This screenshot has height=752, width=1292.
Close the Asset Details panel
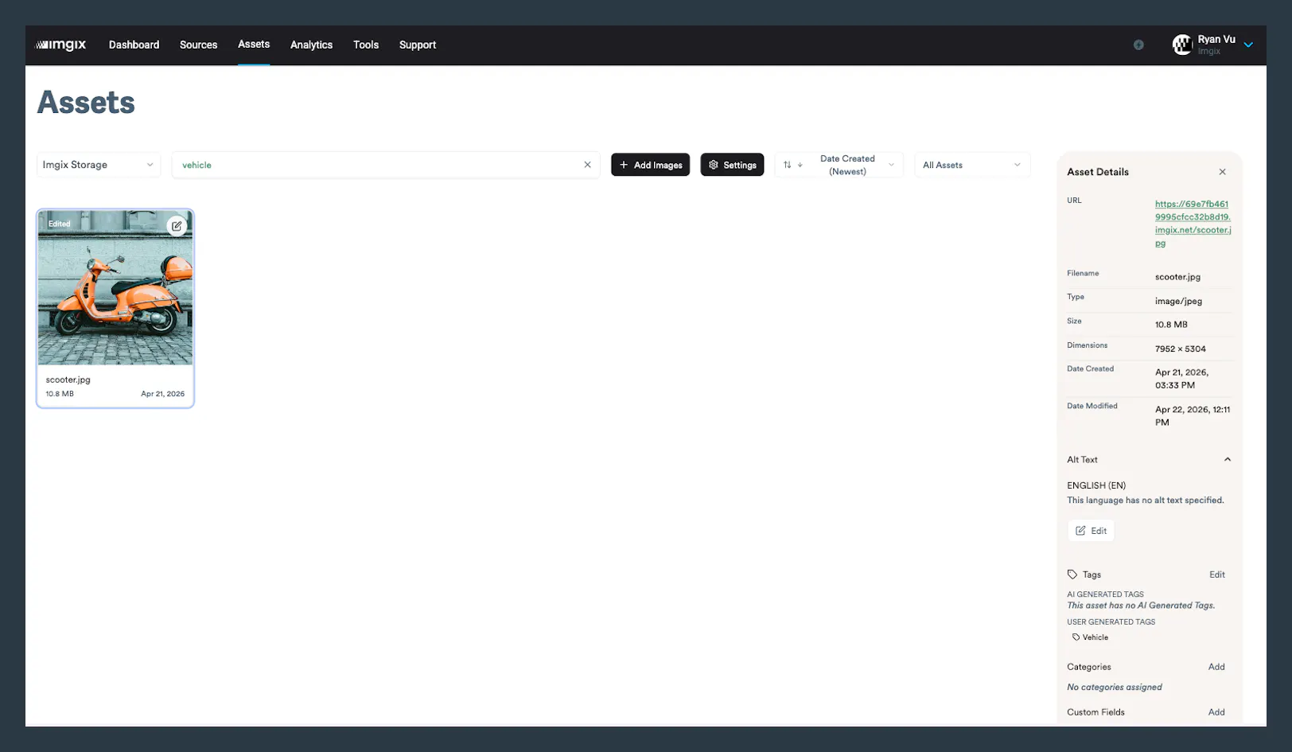pos(1222,171)
